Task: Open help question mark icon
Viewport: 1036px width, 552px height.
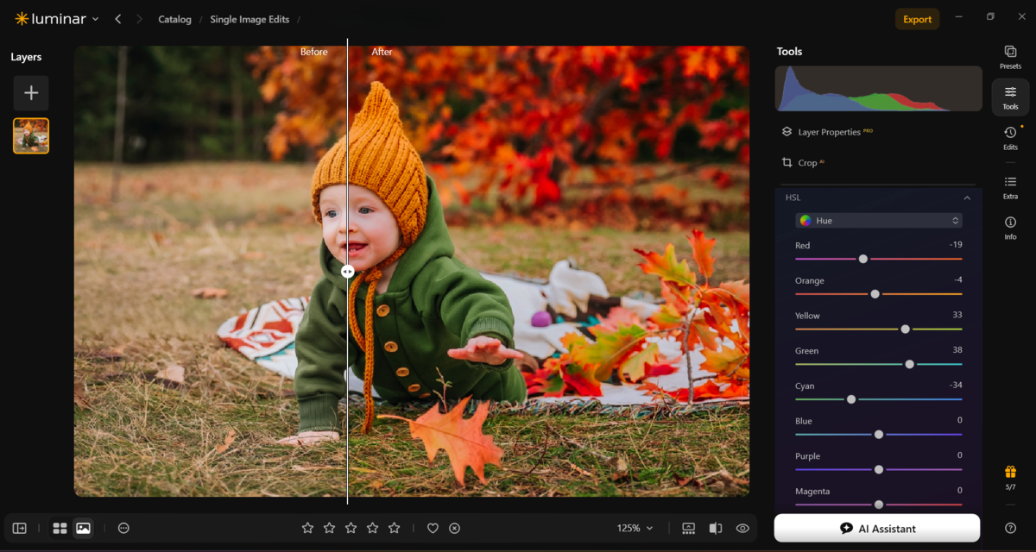Action: click(x=1010, y=528)
